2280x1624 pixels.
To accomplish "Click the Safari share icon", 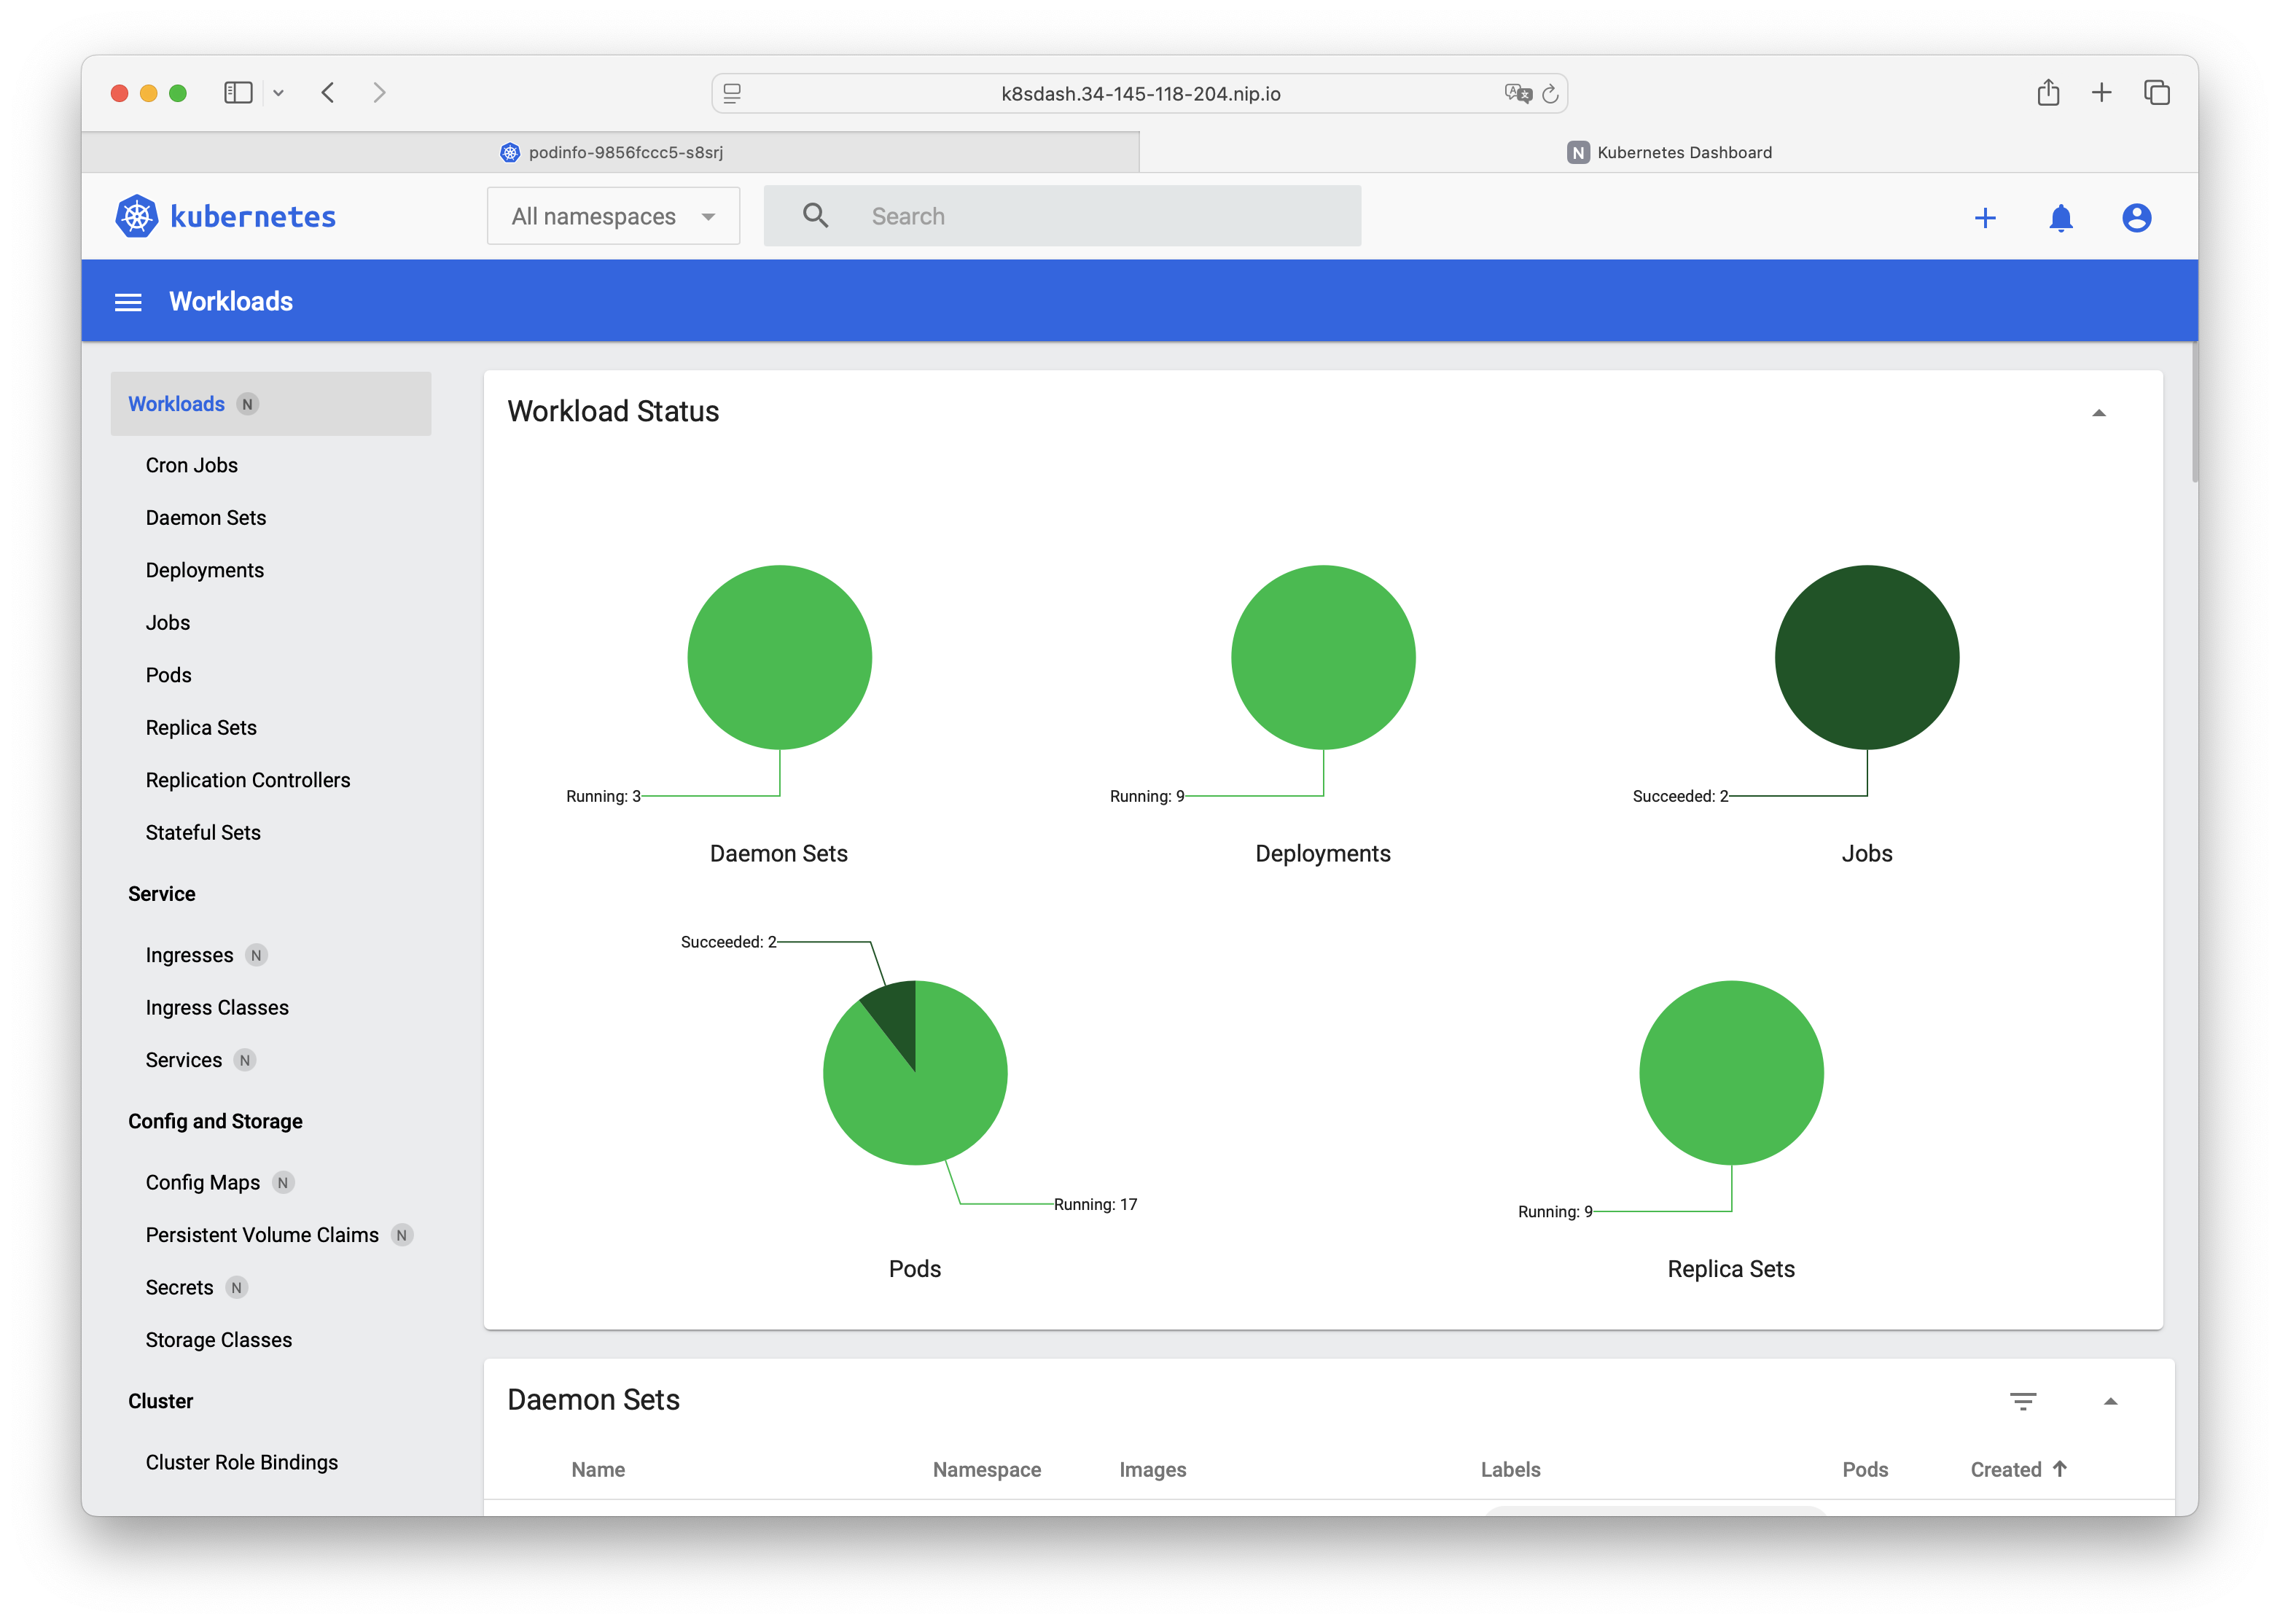I will [2048, 92].
